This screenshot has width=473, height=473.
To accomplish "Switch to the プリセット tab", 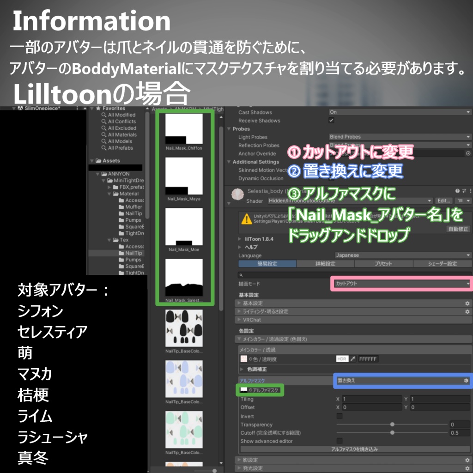I will [384, 264].
